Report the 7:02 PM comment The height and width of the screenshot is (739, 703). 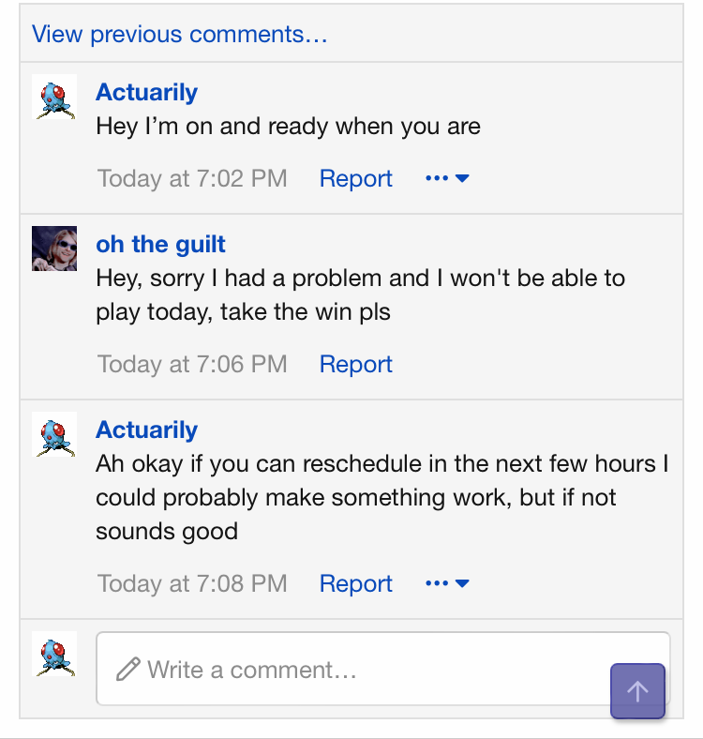point(356,178)
